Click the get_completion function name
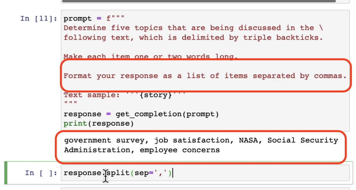The width and height of the screenshot is (356, 190). (149, 114)
